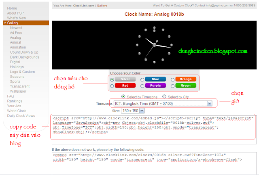
Task: Select the Gallery menu item
Action: pos(26,23)
